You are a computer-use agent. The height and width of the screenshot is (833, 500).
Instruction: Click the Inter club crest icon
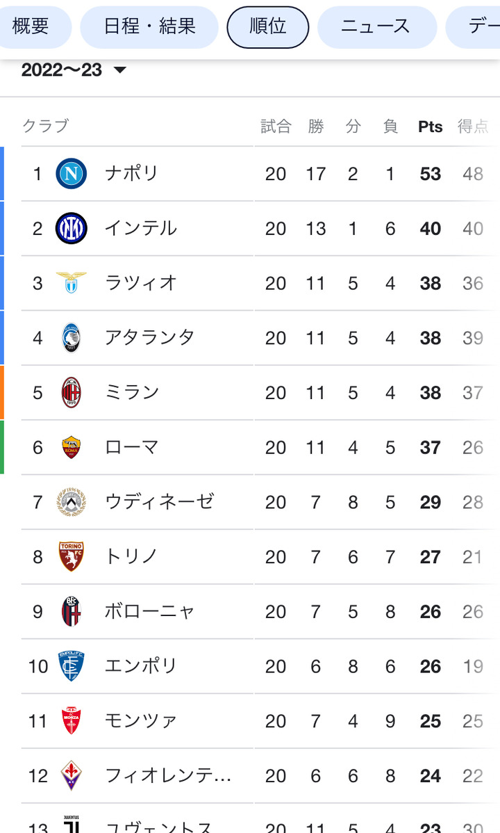pyautogui.click(x=72, y=228)
